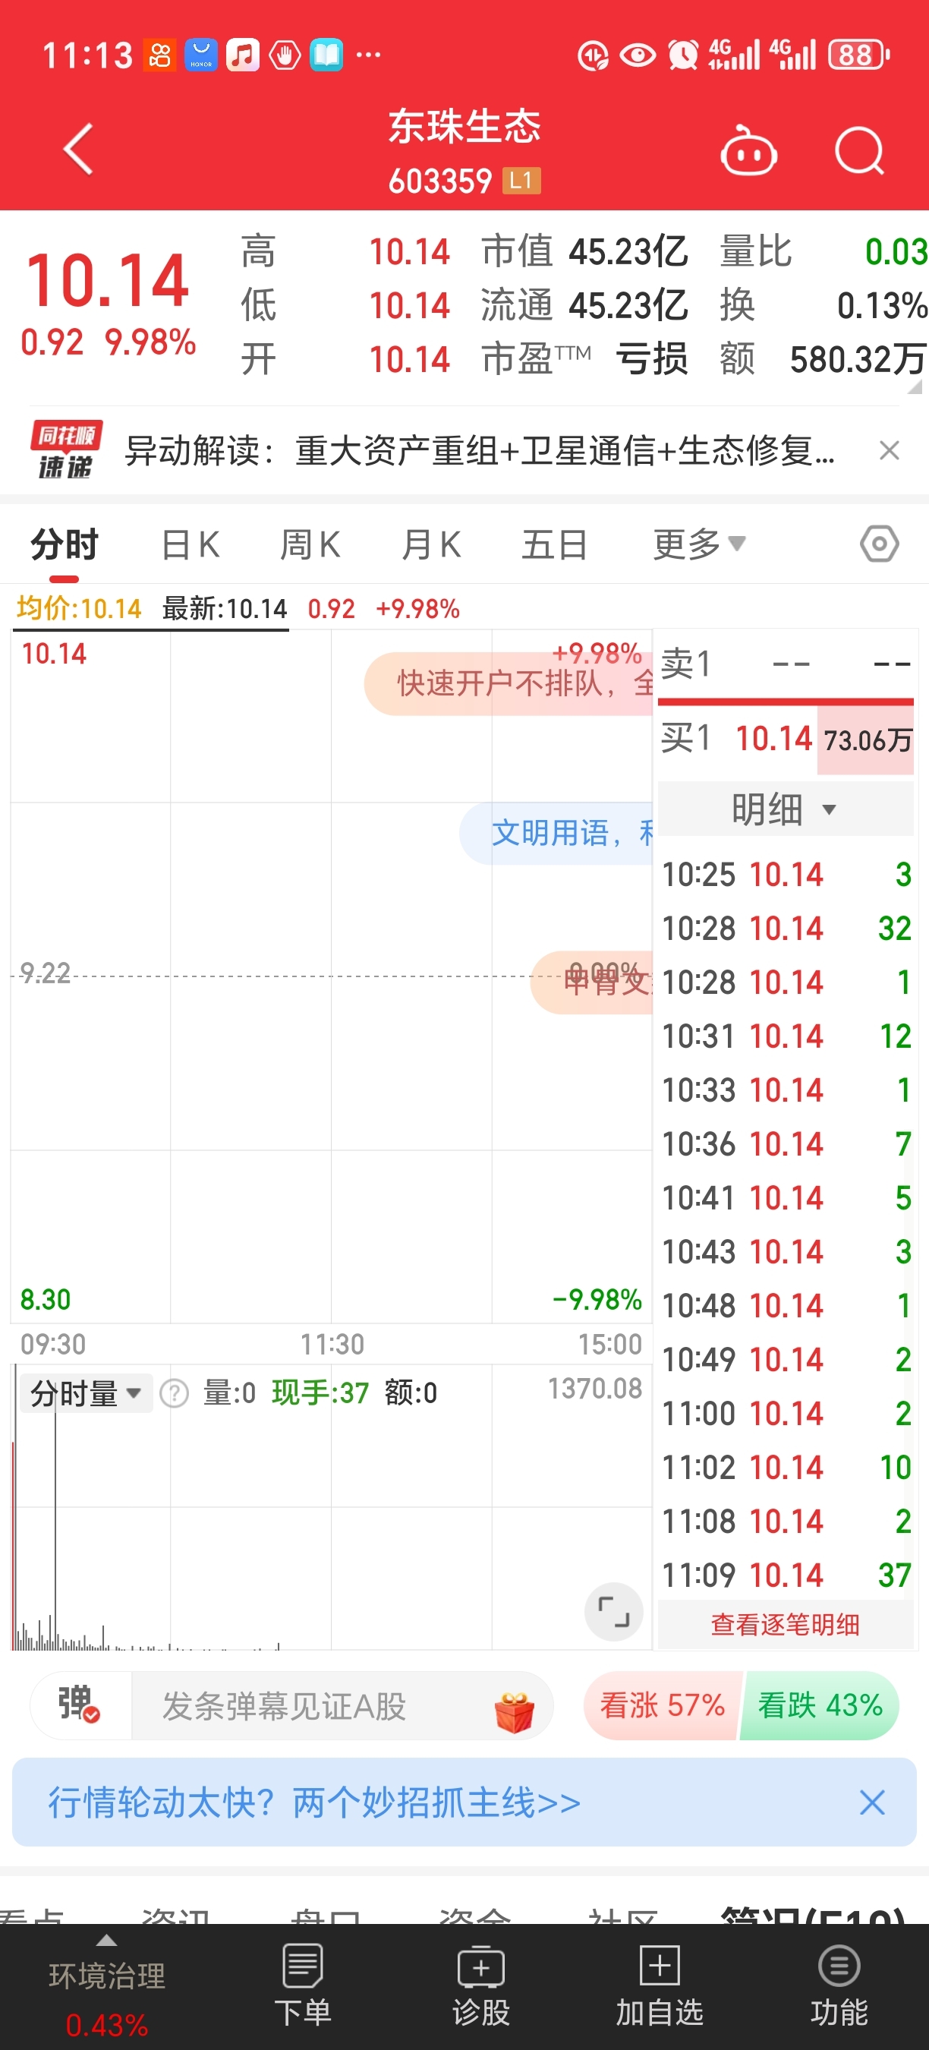Select the 10:31 trade row
Image resolution: width=929 pixels, height=2050 pixels.
point(786,1036)
